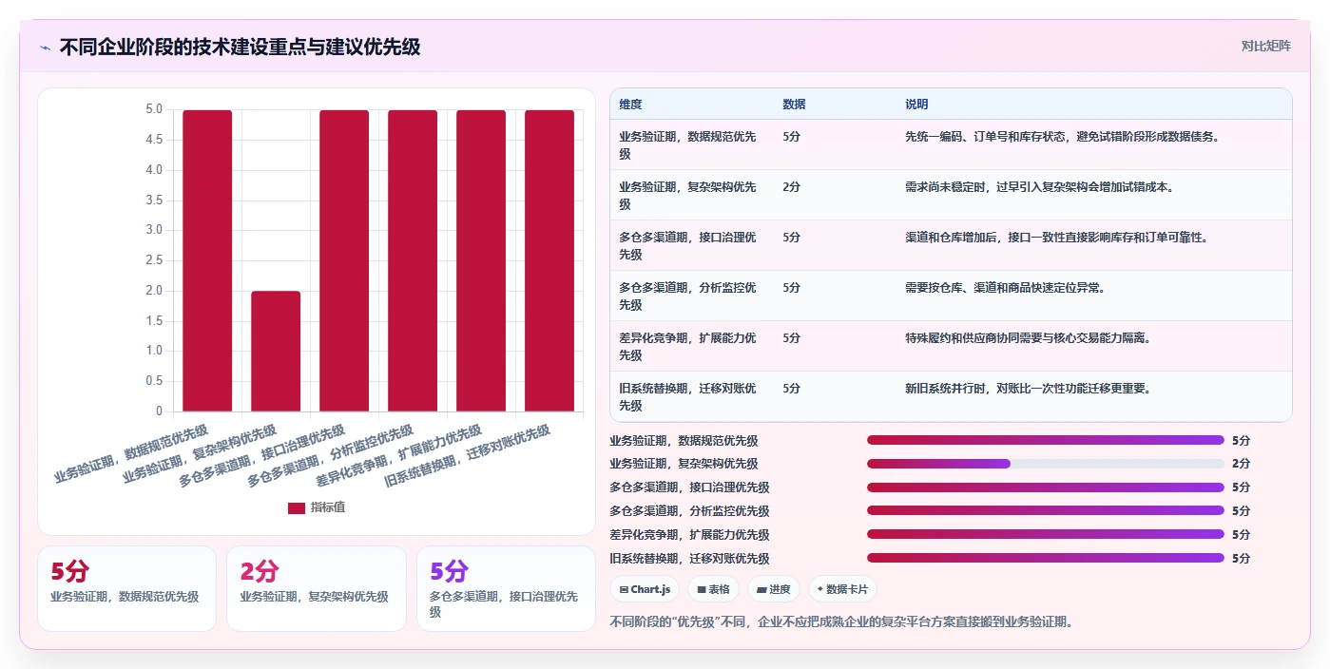Screen dimensions: 1330x669
Task: Click the bar for 旧系统替换期，迁移对账优先级
Action: (549, 260)
